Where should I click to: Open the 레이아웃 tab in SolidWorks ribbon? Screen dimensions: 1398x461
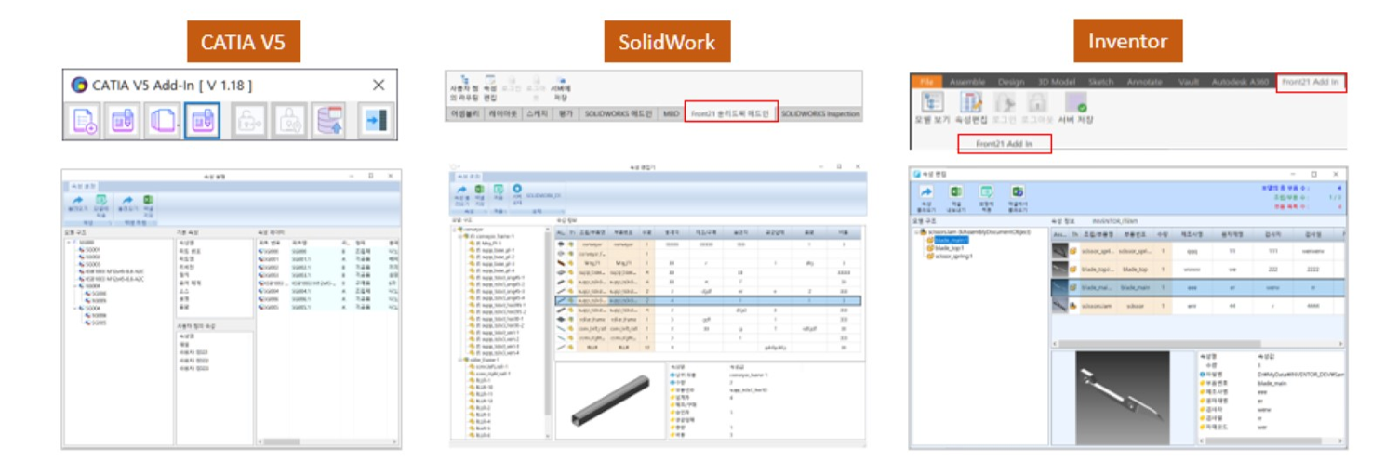[506, 113]
